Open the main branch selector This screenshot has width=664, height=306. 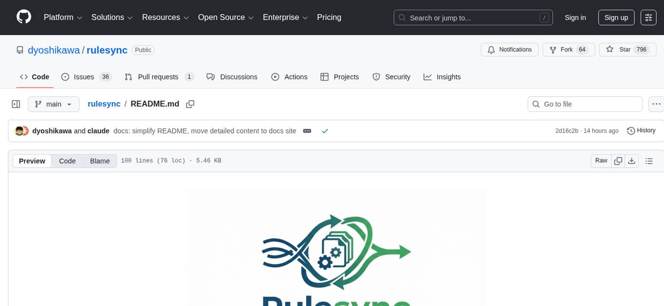tap(53, 104)
